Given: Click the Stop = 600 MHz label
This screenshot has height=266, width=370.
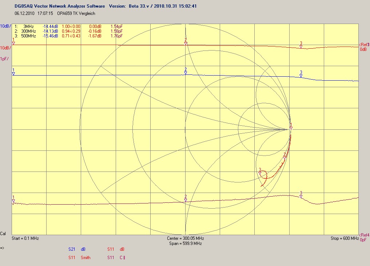Looking at the screenshot, I should 345,238.
